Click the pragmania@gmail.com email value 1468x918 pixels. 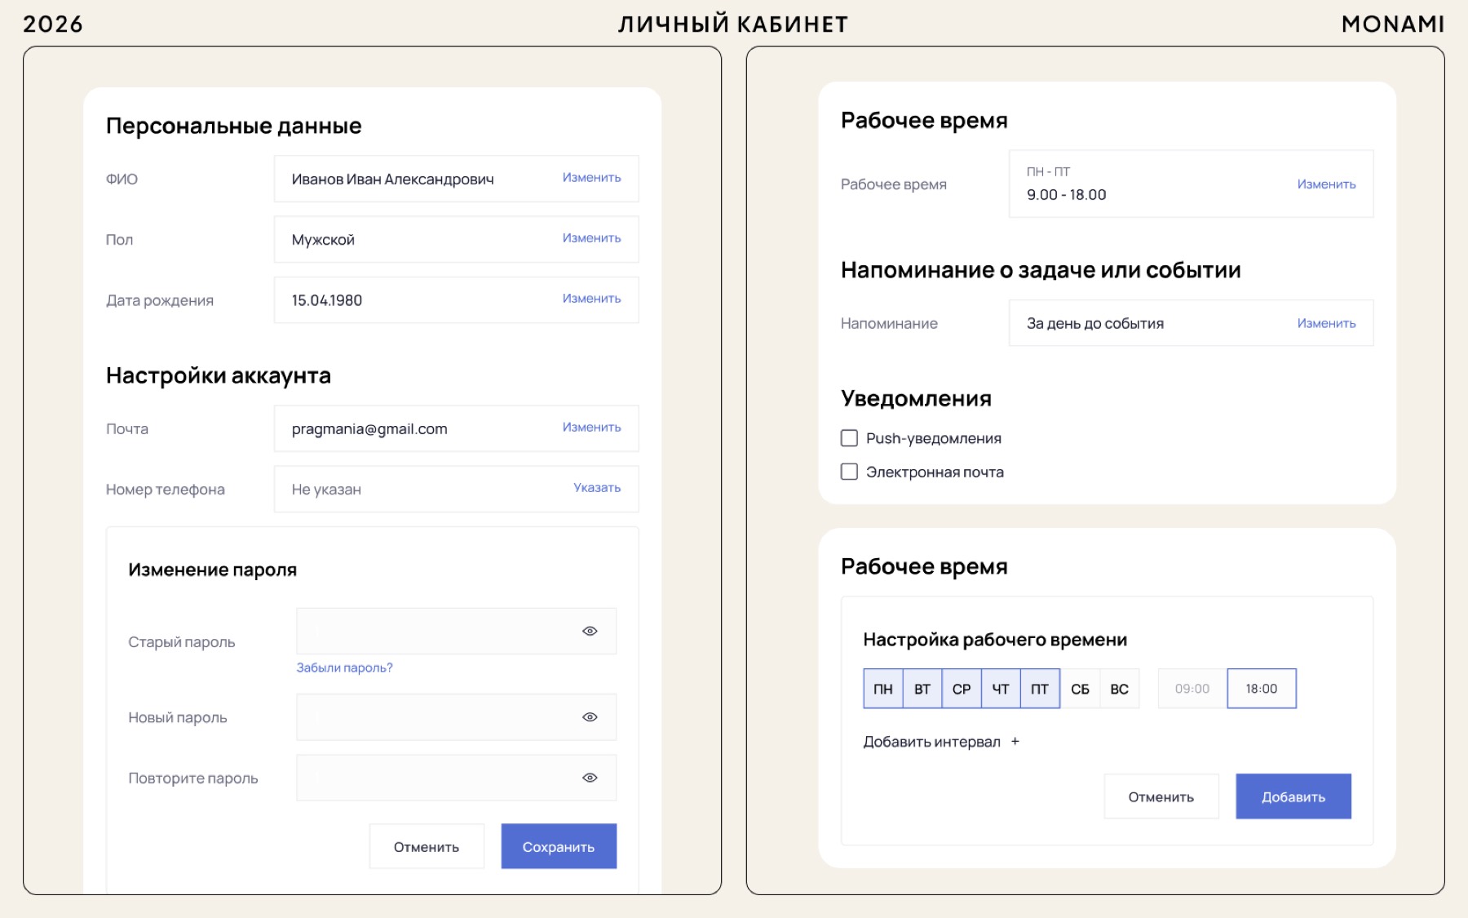[369, 429]
